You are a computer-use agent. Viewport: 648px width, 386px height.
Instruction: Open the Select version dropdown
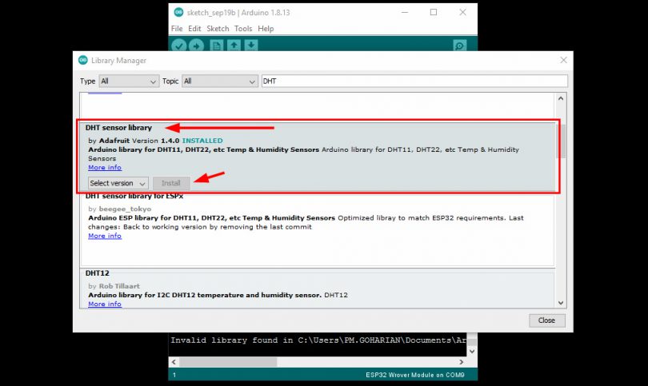click(x=118, y=183)
